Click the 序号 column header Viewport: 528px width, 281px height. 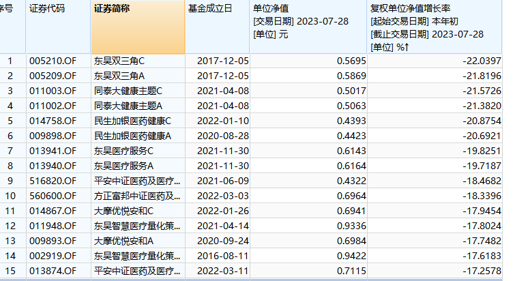[9, 9]
